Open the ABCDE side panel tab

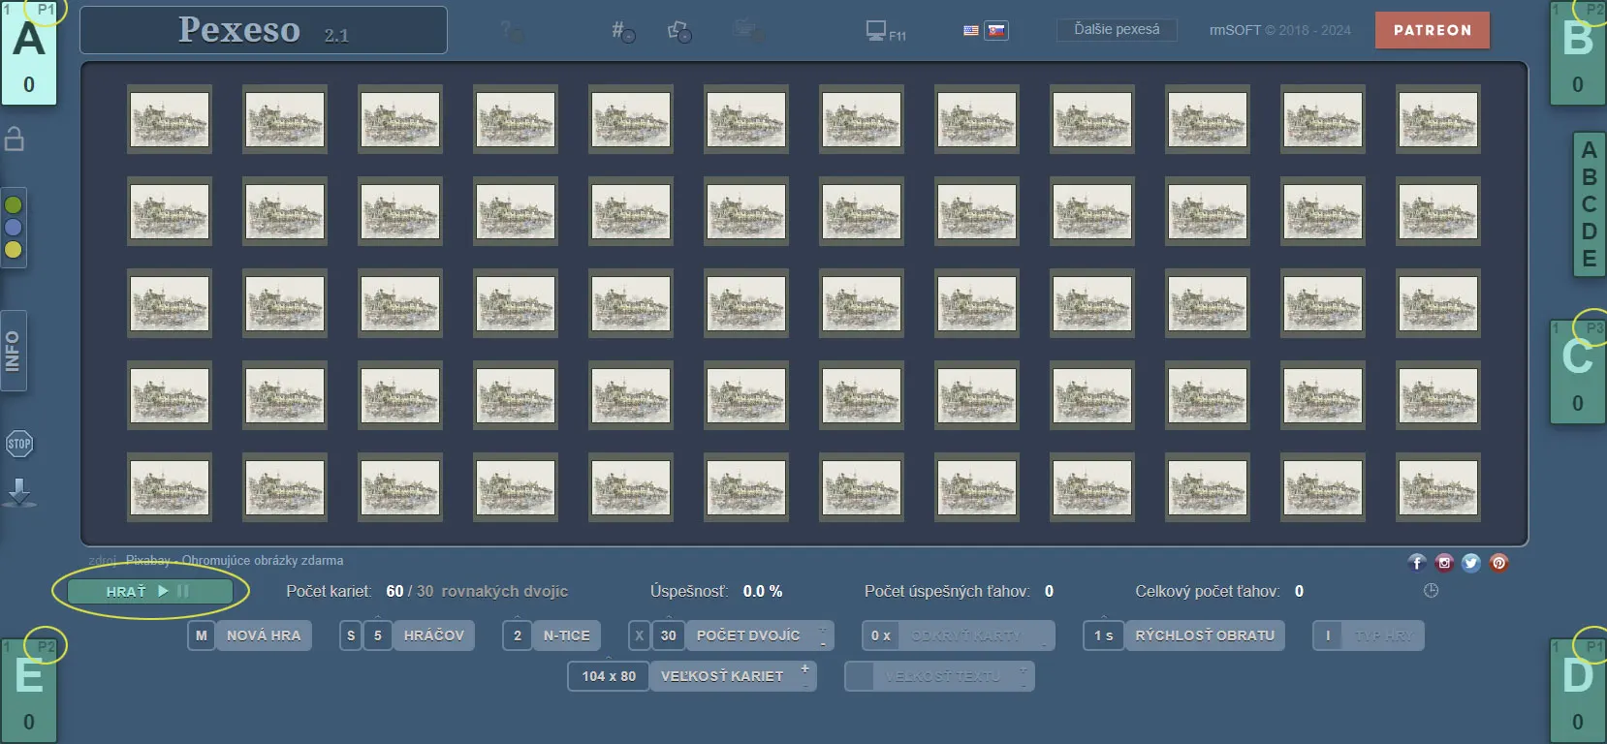1589,204
